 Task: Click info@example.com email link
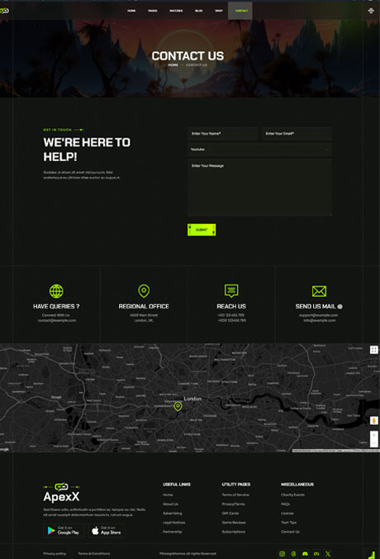tap(320, 321)
